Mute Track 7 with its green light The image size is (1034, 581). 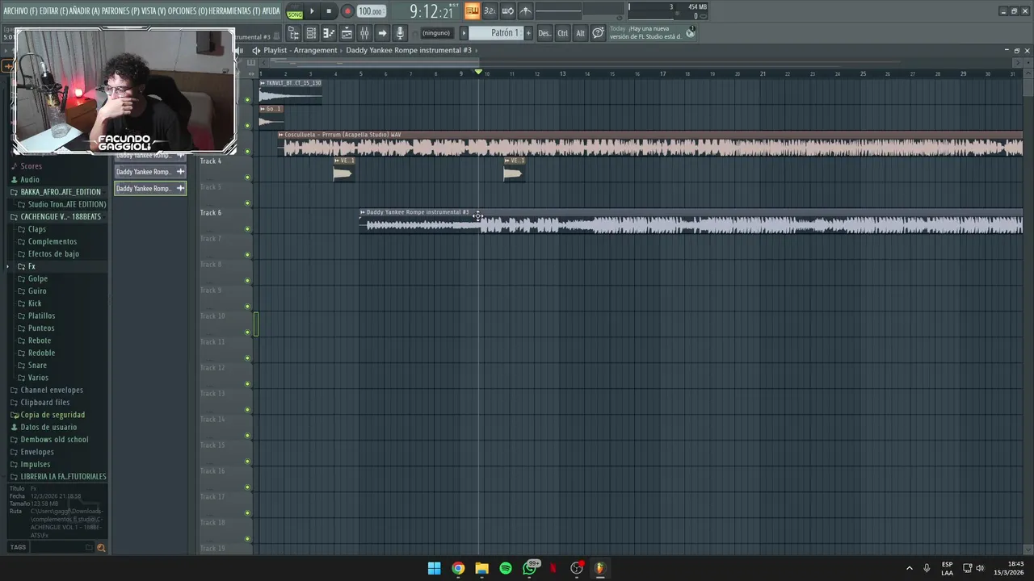coord(248,255)
